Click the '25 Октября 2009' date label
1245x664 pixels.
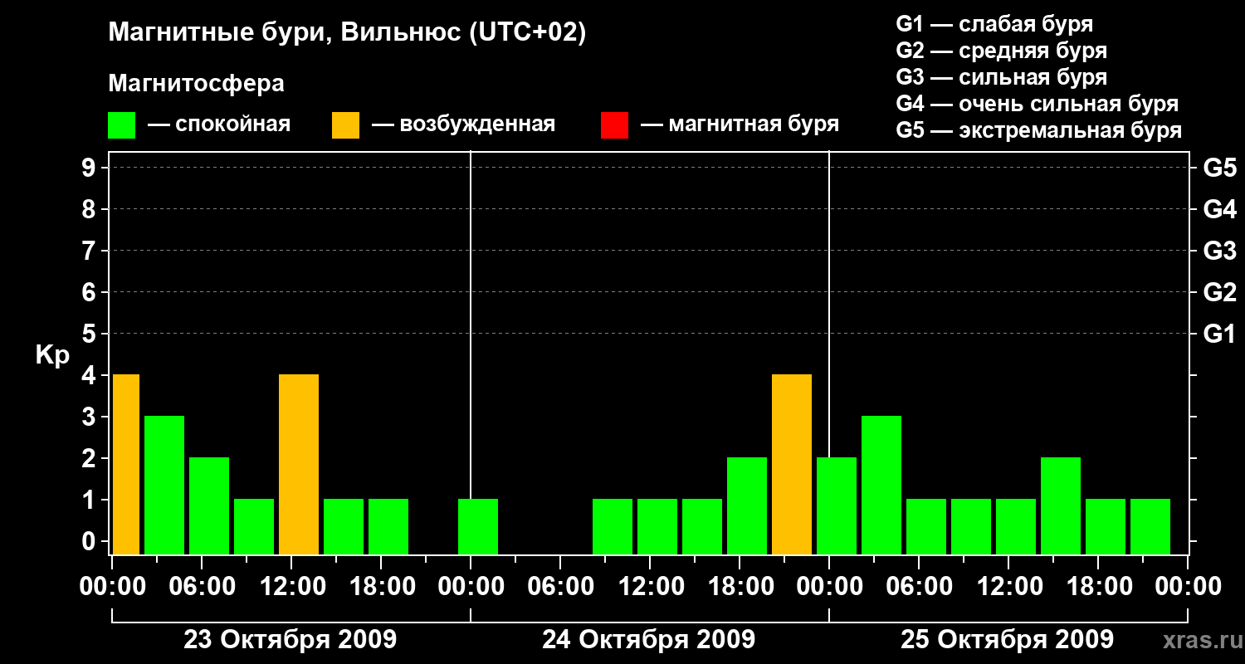1007,640
